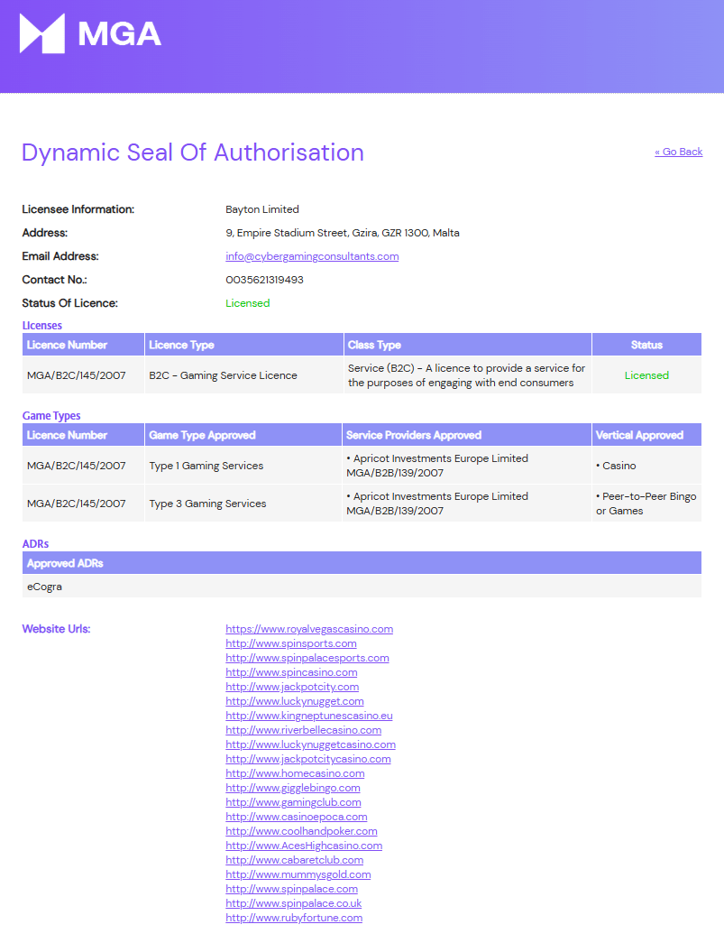Image resolution: width=724 pixels, height=943 pixels.
Task: Open the jackpotcitycasino.com link
Action: tap(308, 759)
